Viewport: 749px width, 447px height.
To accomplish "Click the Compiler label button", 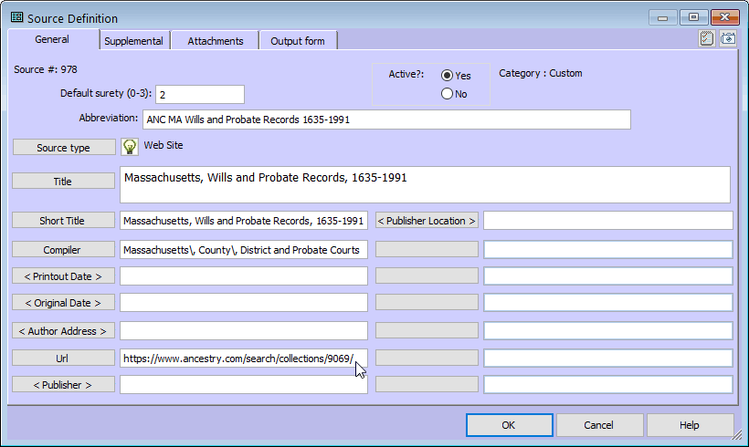I will click(63, 250).
